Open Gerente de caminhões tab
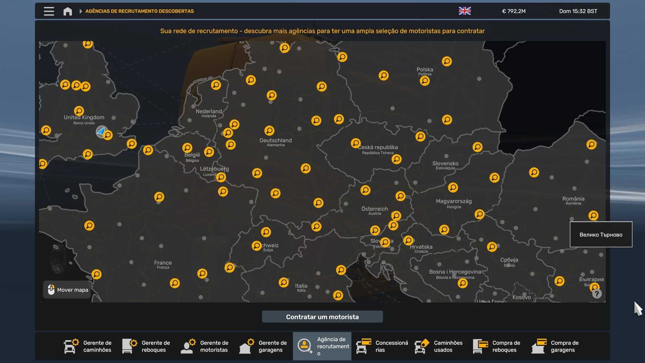Viewport: 645px width, 363px height. point(88,346)
